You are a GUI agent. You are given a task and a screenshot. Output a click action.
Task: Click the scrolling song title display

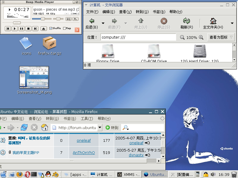(x=56, y=9)
